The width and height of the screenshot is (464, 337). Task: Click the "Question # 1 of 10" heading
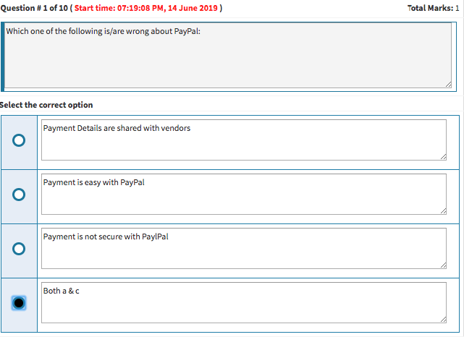[x=33, y=8]
